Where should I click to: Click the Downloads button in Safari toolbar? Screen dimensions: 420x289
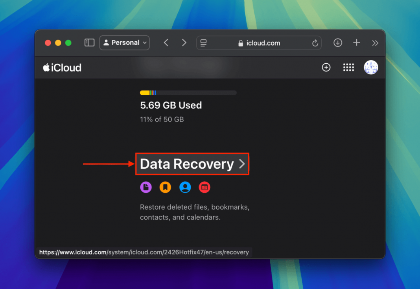point(337,43)
